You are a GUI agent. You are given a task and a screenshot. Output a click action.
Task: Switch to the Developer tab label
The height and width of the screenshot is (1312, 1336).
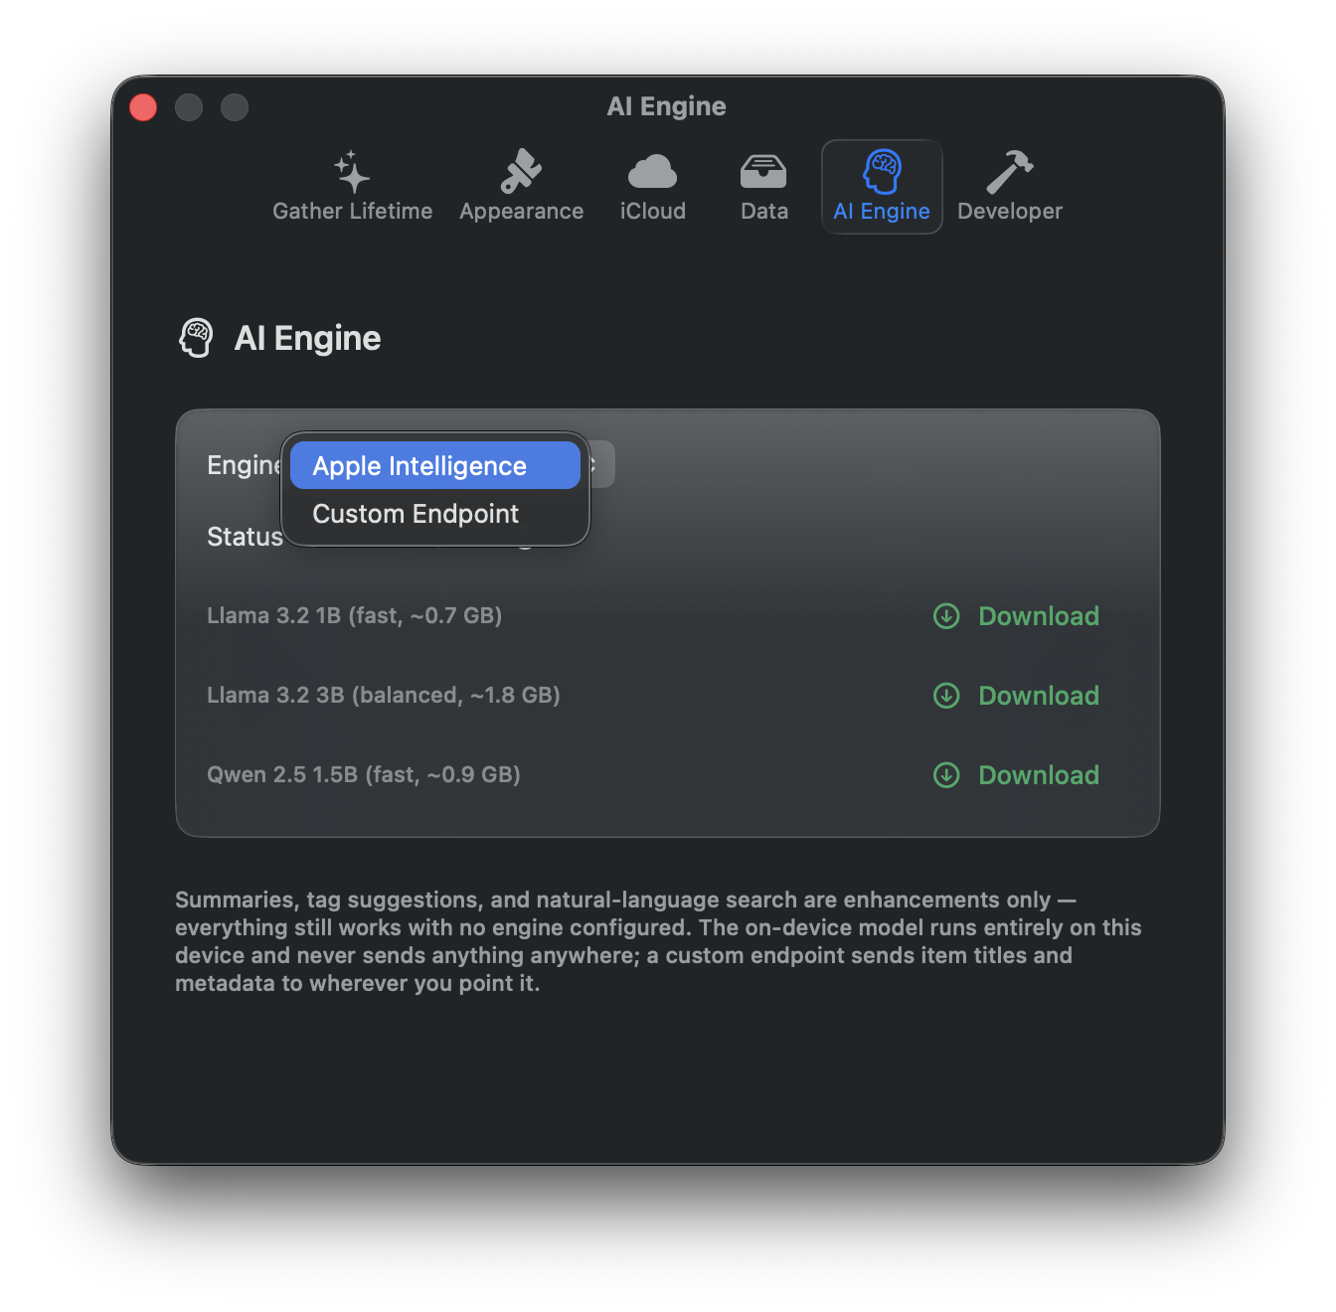(1010, 211)
